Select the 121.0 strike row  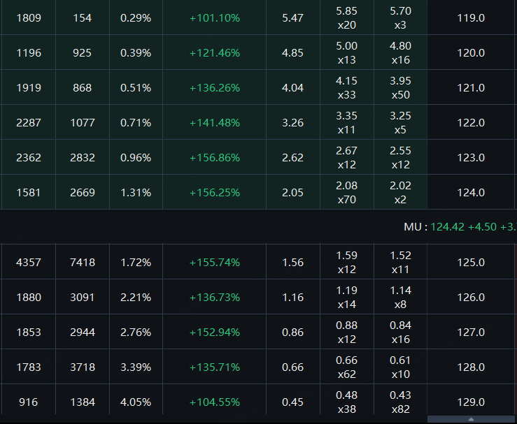pos(471,88)
